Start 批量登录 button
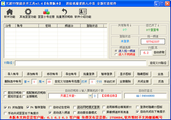This screenshot has height=120, width=171. (x=89, y=74)
